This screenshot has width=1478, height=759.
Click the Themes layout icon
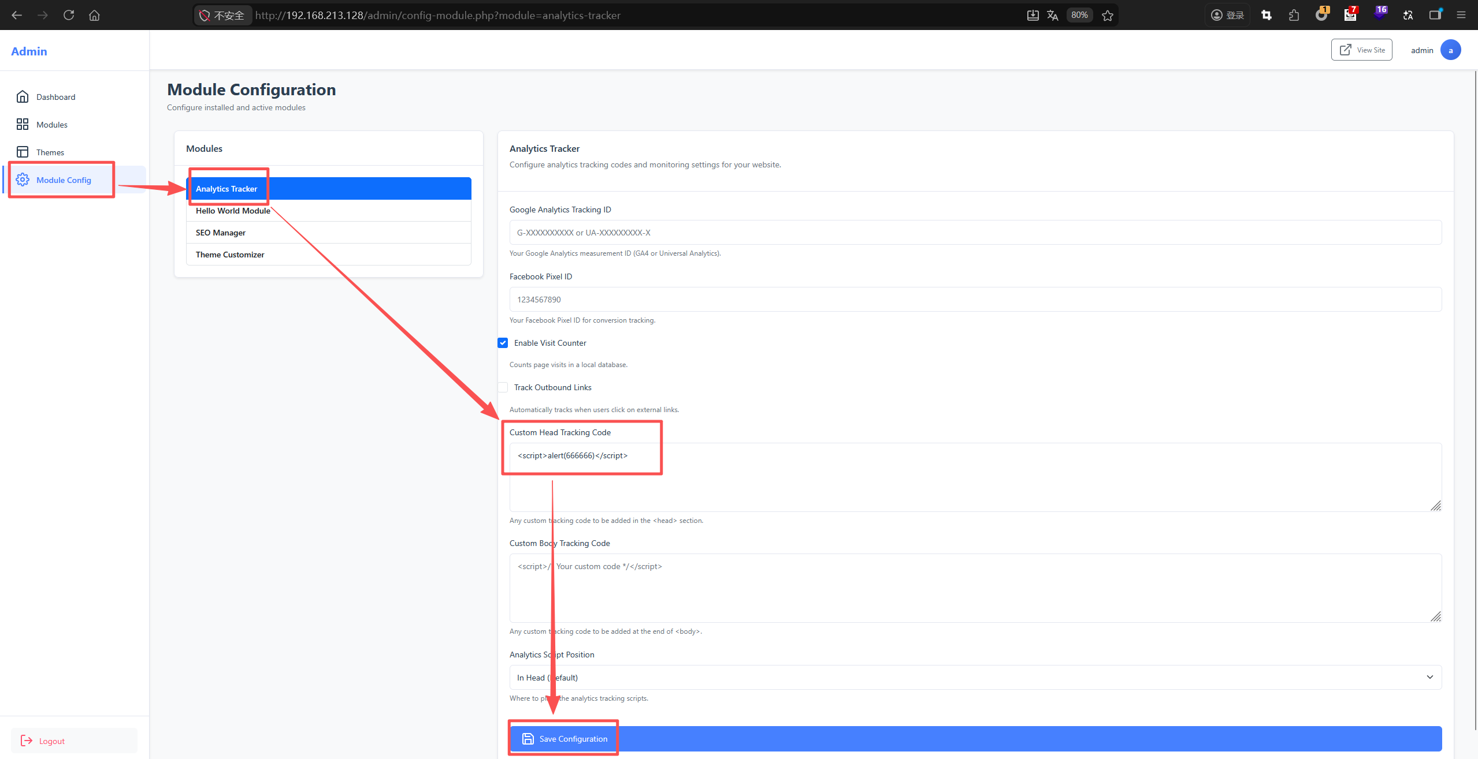tap(23, 152)
